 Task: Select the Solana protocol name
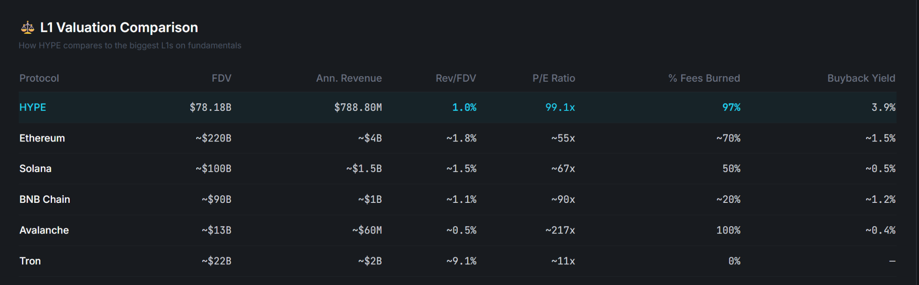[x=35, y=169]
